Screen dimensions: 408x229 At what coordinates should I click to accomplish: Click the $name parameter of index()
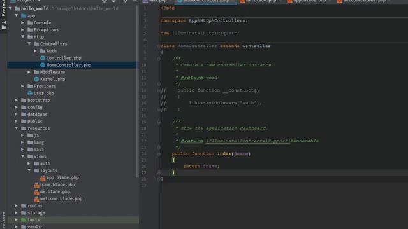coord(241,154)
